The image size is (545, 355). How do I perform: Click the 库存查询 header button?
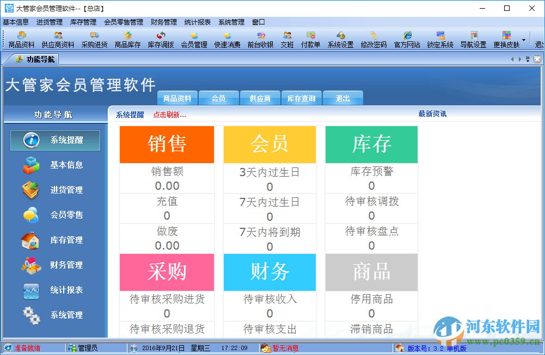301,98
